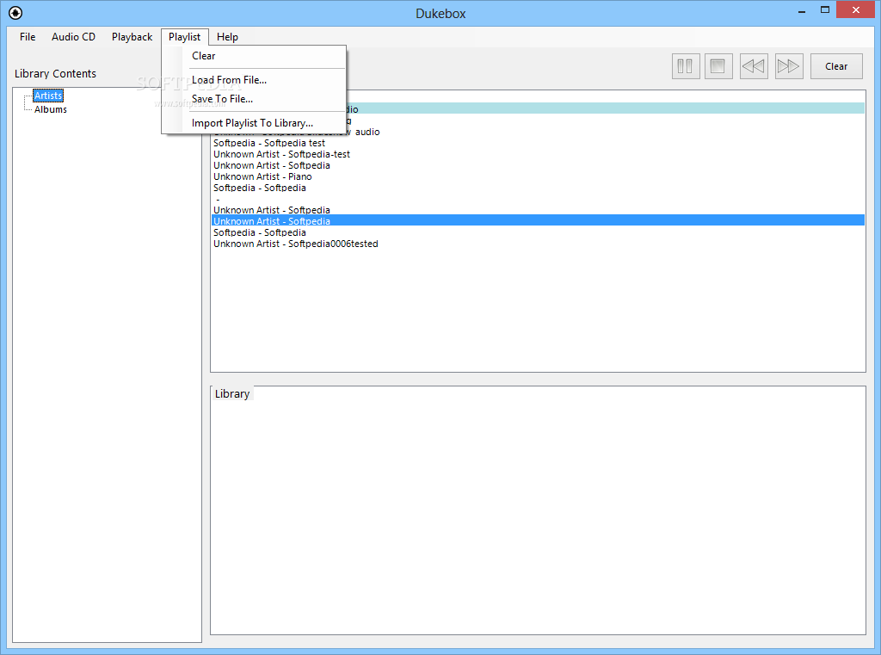Click the Clear button beside playback controls

pyautogui.click(x=836, y=66)
